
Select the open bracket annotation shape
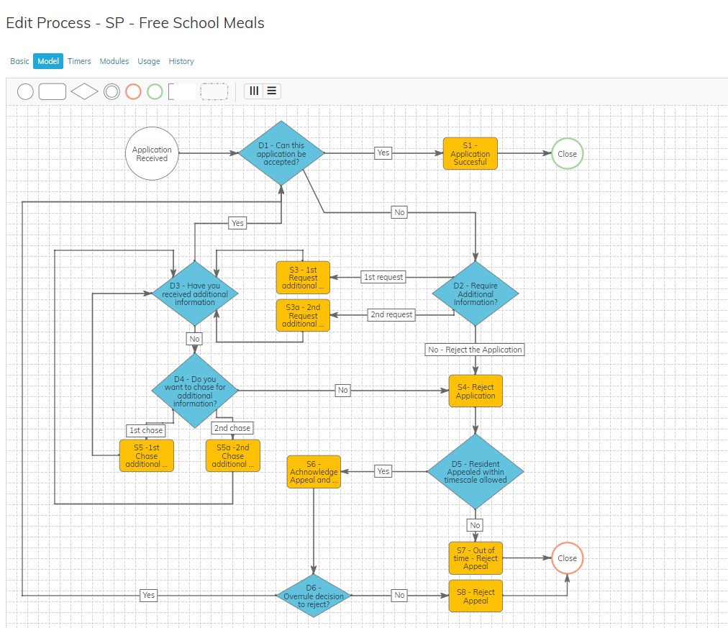click(181, 91)
